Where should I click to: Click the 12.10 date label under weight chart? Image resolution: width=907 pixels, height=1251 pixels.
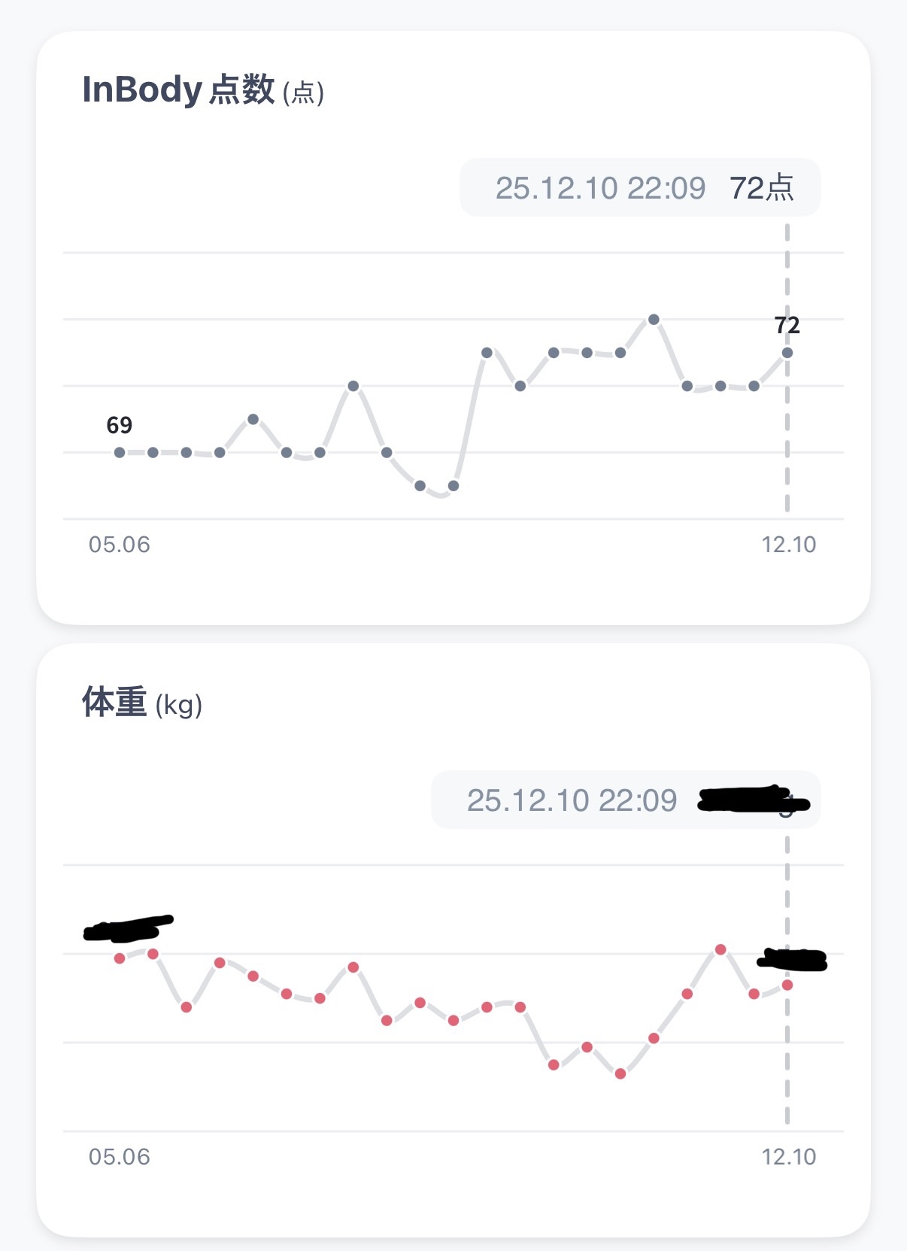pos(788,1157)
